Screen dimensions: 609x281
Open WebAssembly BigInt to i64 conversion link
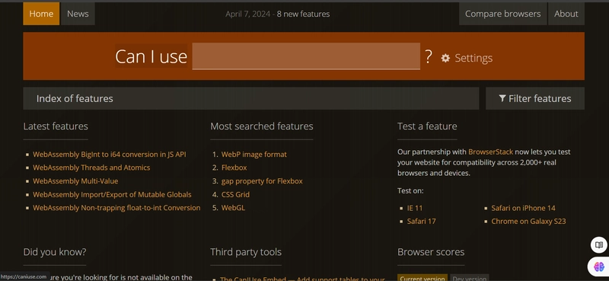(x=110, y=155)
